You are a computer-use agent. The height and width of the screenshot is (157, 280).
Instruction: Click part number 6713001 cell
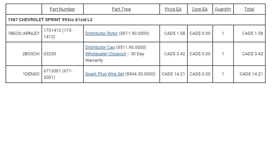click(58, 74)
